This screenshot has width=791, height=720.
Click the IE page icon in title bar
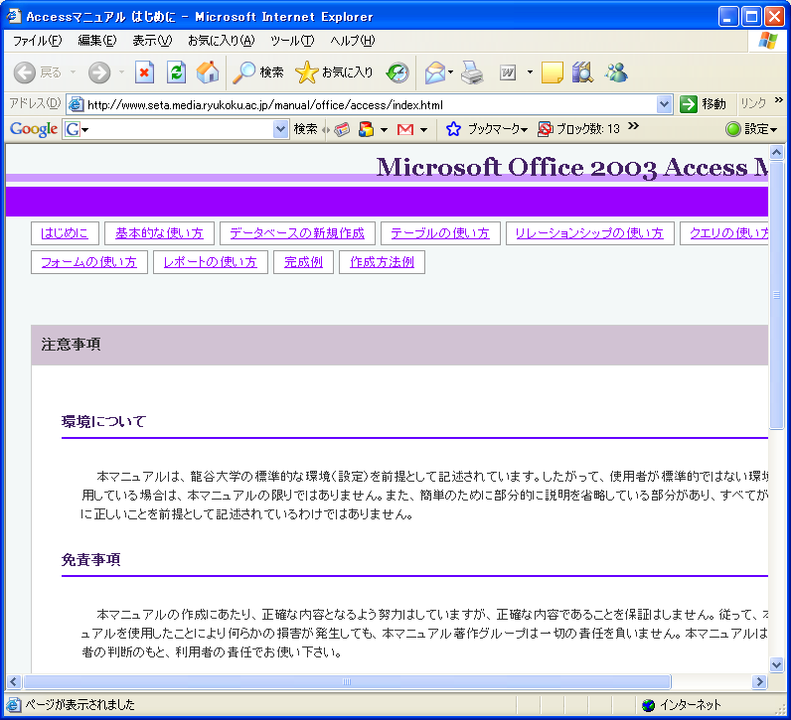tap(14, 16)
